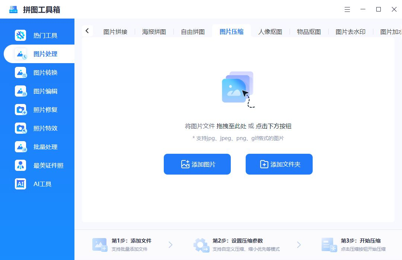This screenshot has height=260, width=402.
Task: Click the 第3步 开始压缩 step icon
Action: [x=329, y=245]
